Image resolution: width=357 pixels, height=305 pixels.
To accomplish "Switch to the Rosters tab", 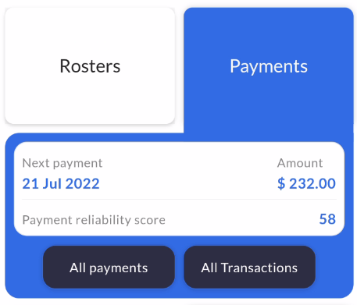I will tap(90, 66).
